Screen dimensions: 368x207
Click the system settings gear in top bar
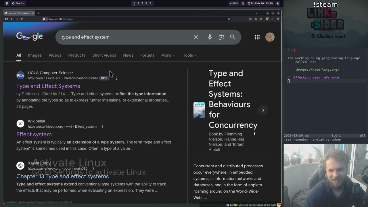pos(7,3)
